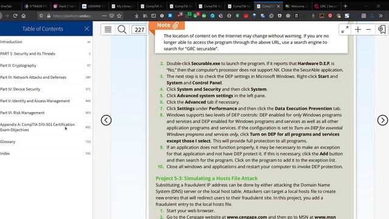The image size is (389, 219).
Task: Go to the next page
Action: click(382, 120)
